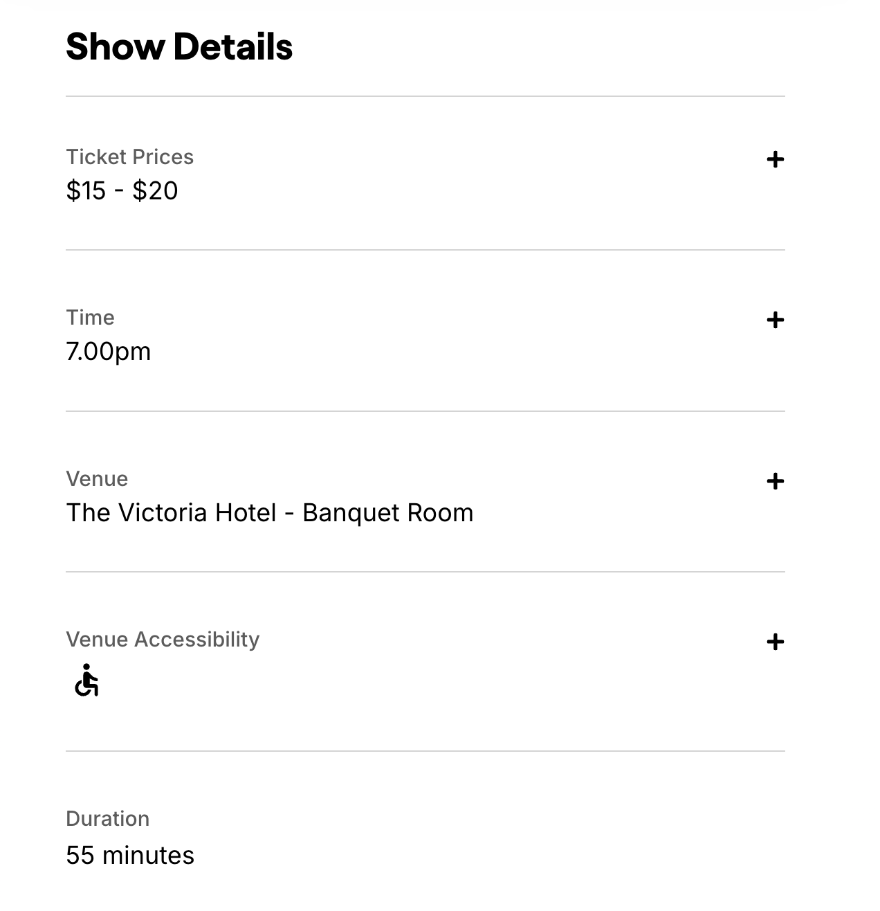
Task: Click the divider line under Show Details heading
Action: coord(425,96)
